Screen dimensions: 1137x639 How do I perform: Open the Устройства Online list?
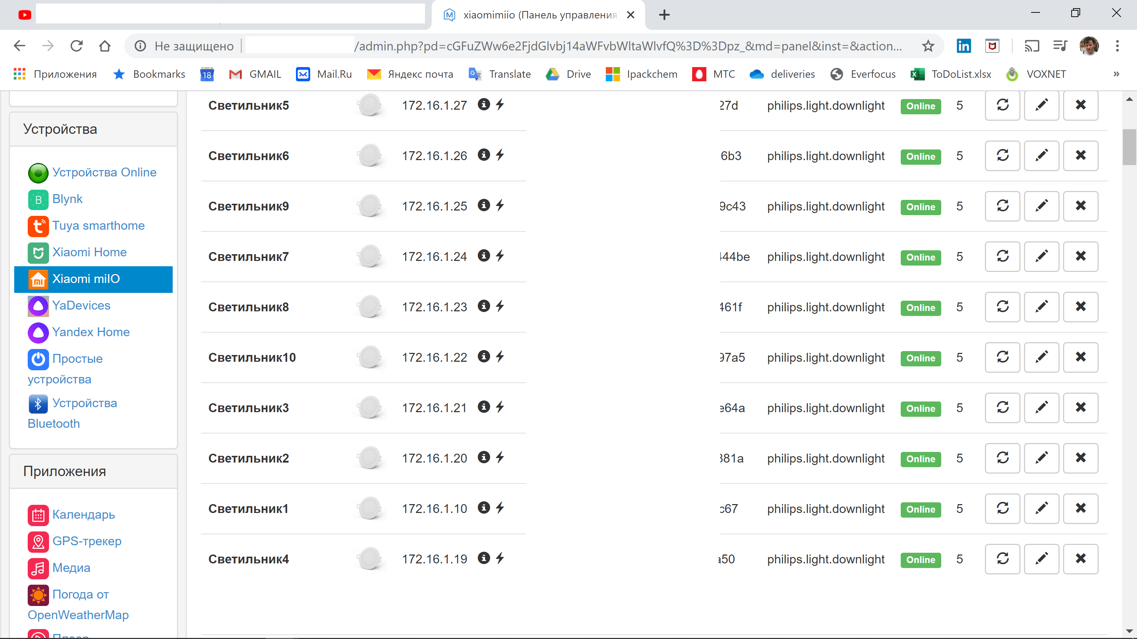tap(104, 172)
